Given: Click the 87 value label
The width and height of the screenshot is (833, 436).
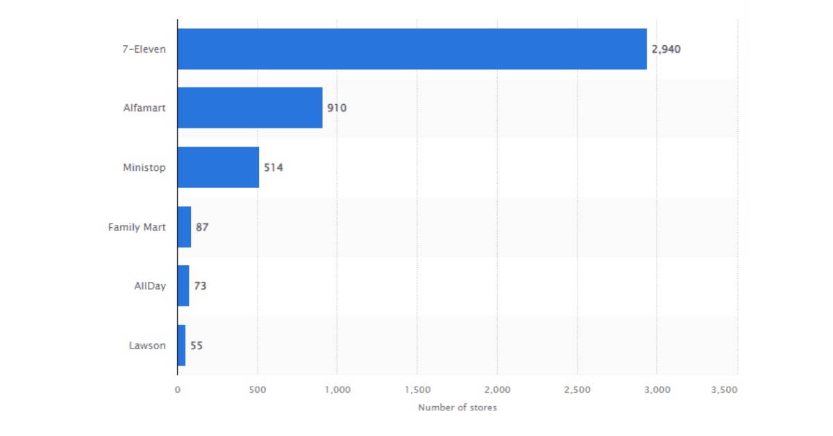Looking at the screenshot, I should click(x=202, y=227).
